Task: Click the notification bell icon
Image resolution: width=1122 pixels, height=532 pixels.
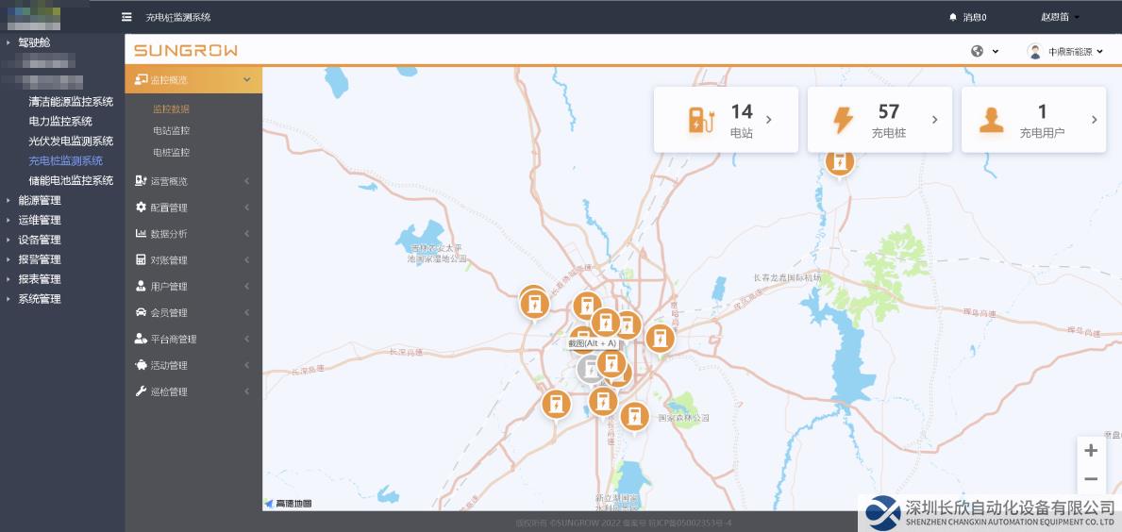Action: 952,17
